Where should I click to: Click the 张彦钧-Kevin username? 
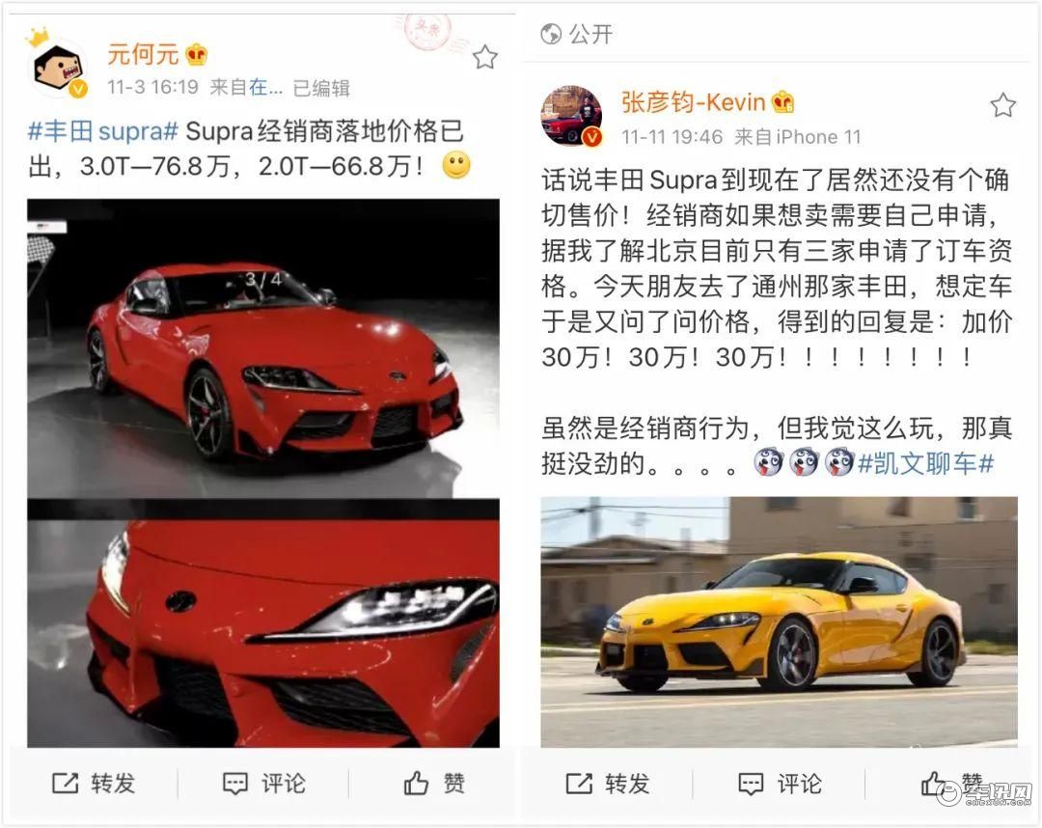click(x=693, y=102)
